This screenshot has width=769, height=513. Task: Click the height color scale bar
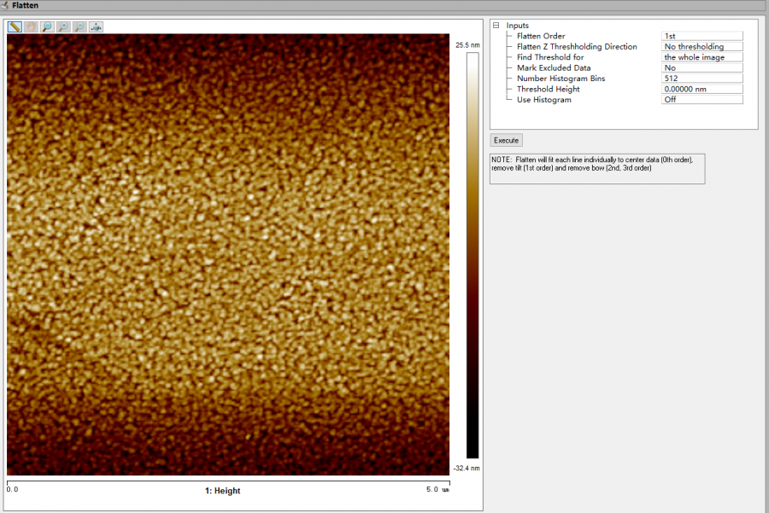point(473,255)
